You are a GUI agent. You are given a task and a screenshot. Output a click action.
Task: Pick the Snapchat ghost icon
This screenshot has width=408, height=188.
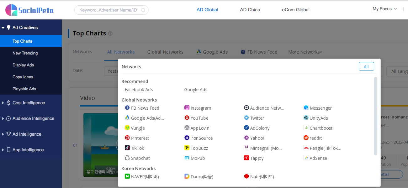click(x=127, y=158)
